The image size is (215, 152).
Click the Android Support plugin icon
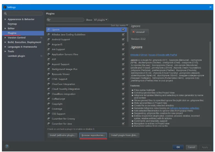tap(49, 39)
